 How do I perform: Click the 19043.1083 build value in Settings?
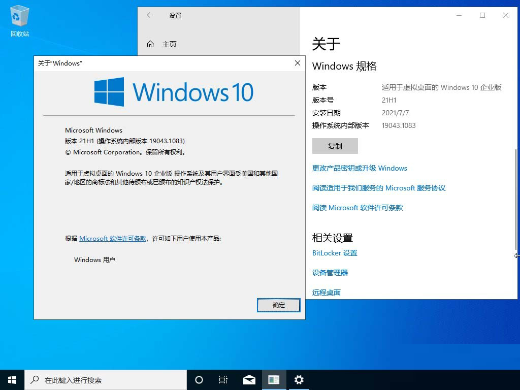pyautogui.click(x=399, y=125)
